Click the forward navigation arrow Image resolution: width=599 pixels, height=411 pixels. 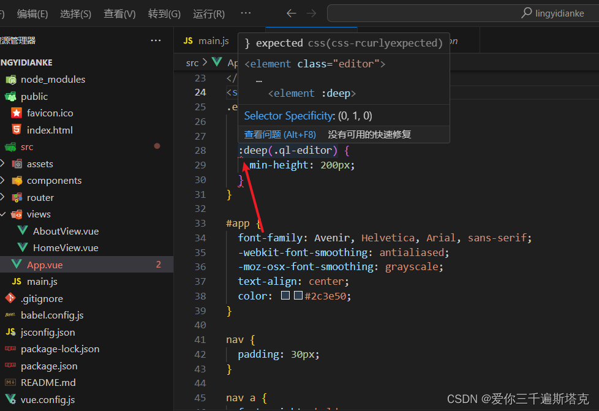[311, 13]
